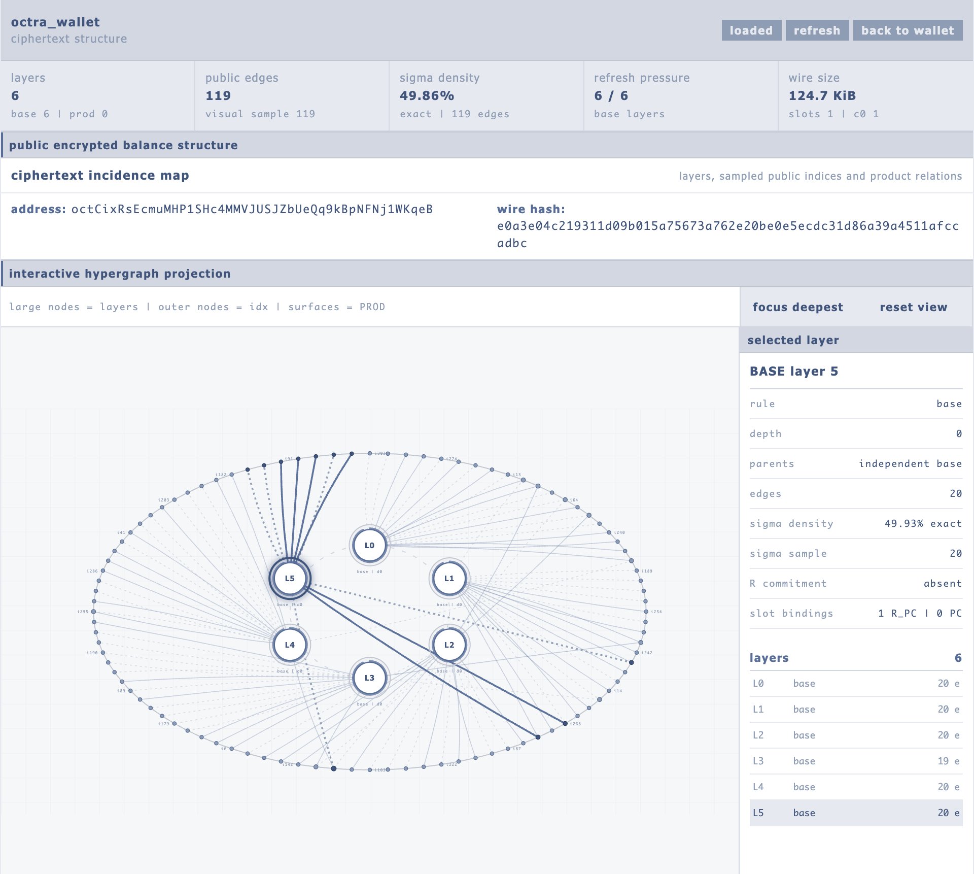974x874 pixels.
Task: Click the wire size 124.7 KiB value
Action: click(x=822, y=96)
